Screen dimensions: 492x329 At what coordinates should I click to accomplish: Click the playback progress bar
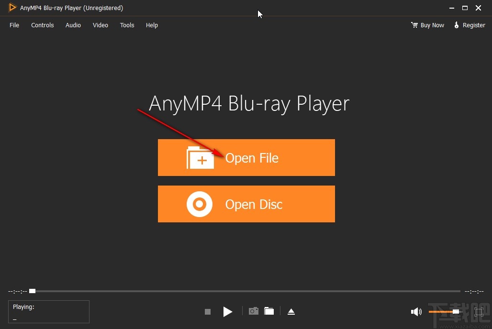[239, 291]
